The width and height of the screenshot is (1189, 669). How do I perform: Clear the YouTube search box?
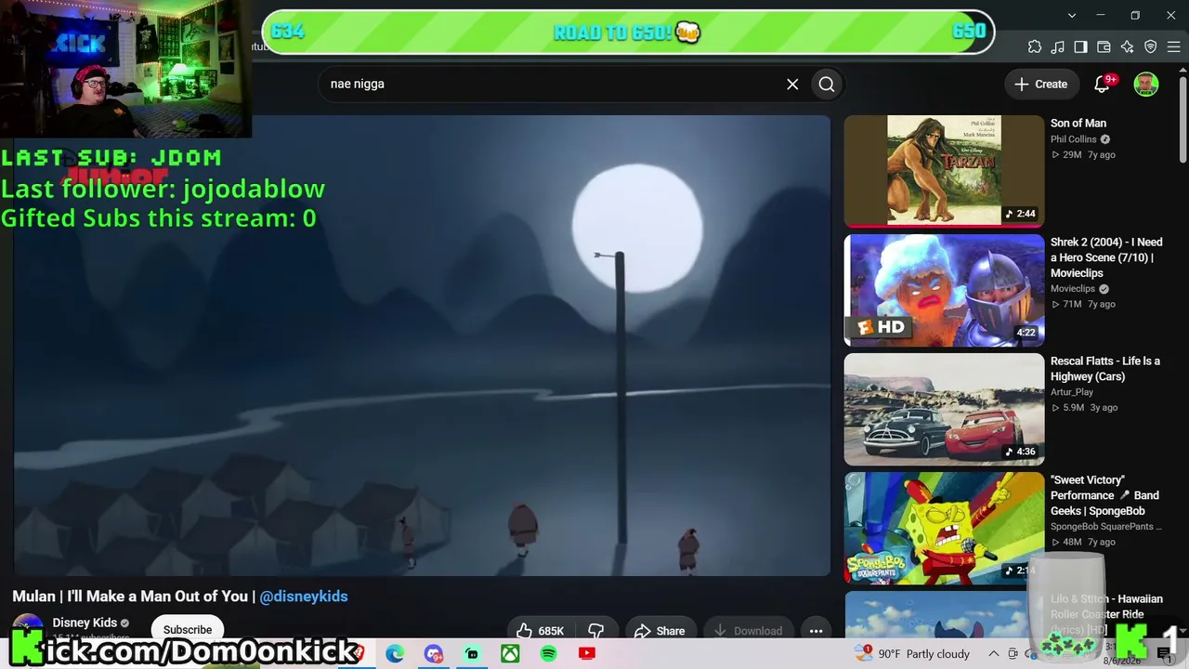[x=792, y=85]
